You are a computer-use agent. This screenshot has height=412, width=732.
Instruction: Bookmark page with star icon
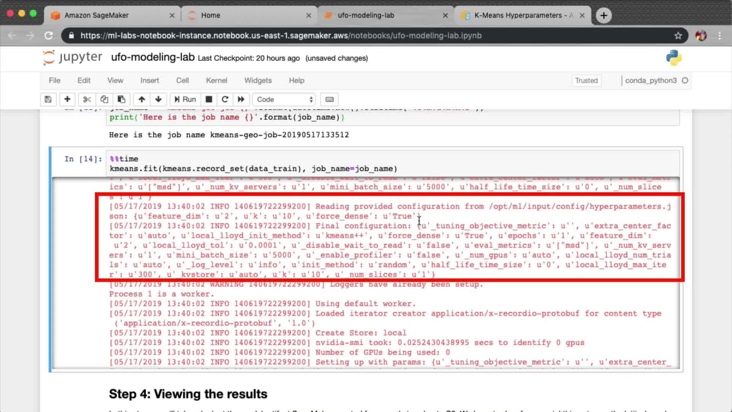(x=678, y=36)
